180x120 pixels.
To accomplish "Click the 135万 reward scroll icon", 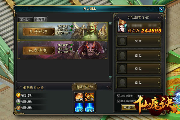I will click(79, 97).
